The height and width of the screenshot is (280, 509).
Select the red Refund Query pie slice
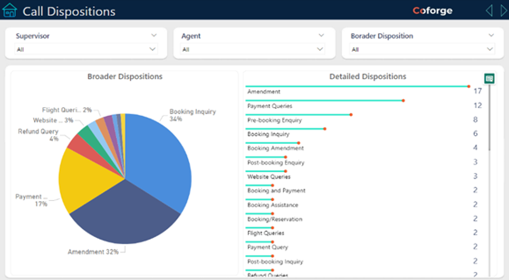76,142
